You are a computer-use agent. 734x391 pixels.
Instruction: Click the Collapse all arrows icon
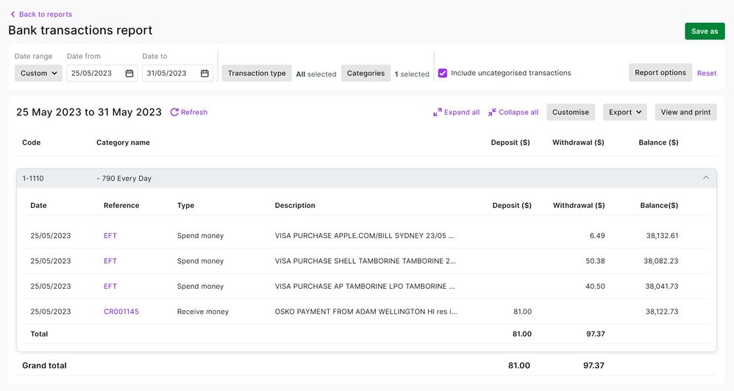coord(492,112)
